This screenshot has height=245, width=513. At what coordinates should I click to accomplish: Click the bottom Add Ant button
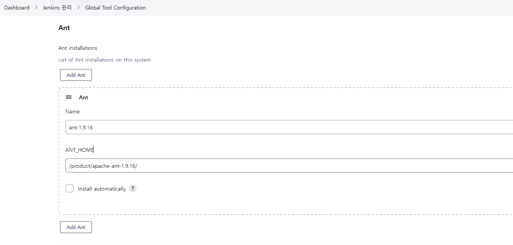(76, 227)
